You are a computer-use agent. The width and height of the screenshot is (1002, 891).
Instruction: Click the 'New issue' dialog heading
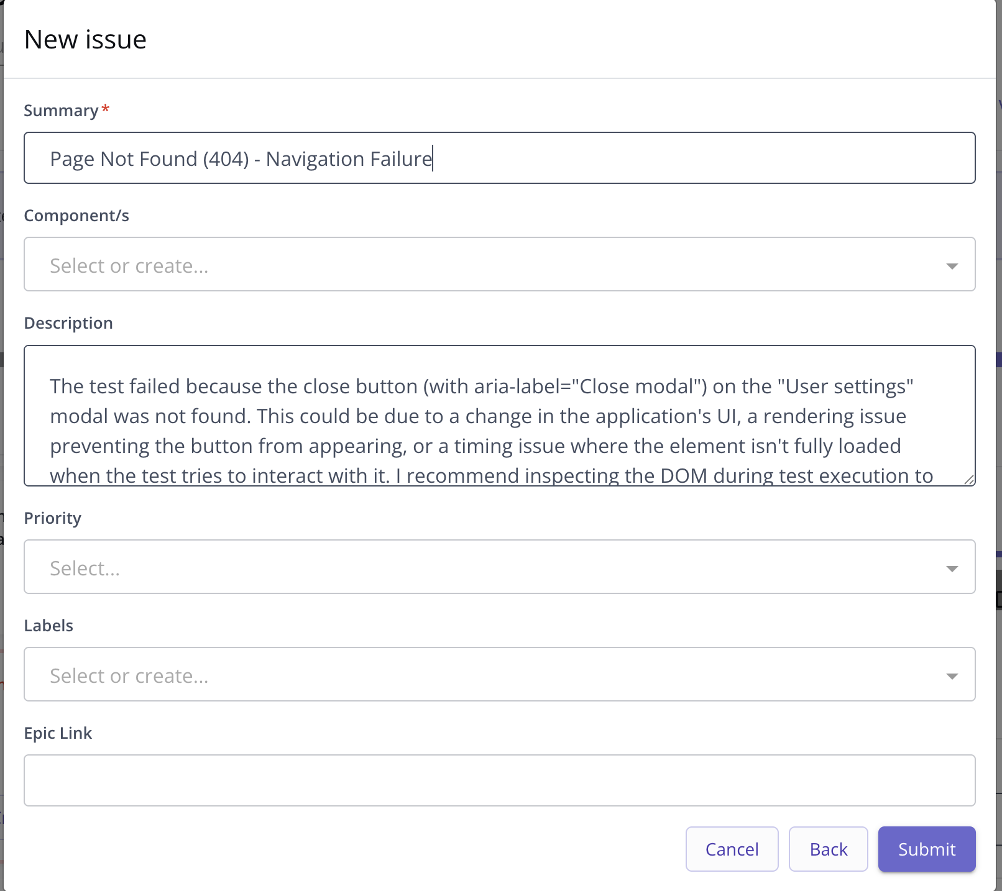point(85,40)
